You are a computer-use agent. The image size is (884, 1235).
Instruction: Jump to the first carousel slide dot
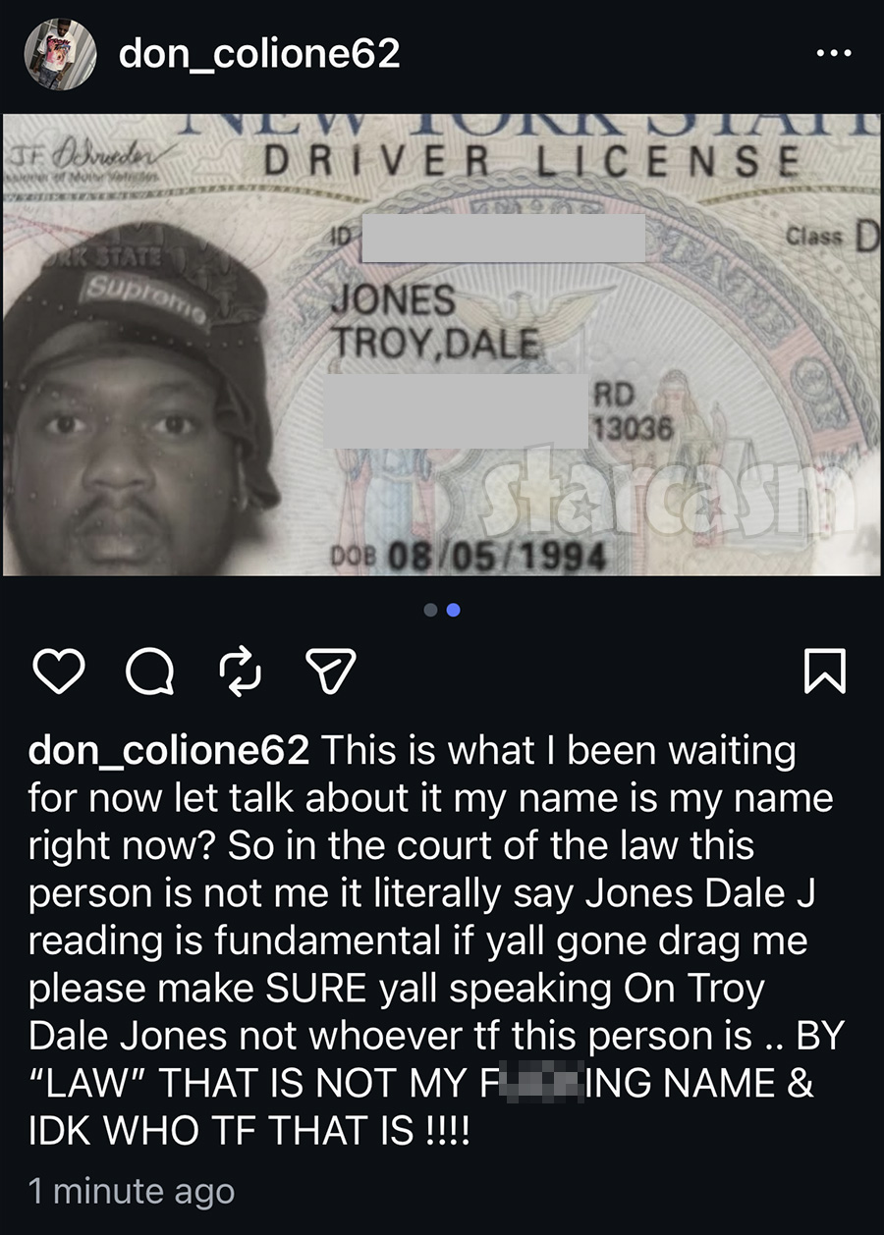pyautogui.click(x=431, y=610)
